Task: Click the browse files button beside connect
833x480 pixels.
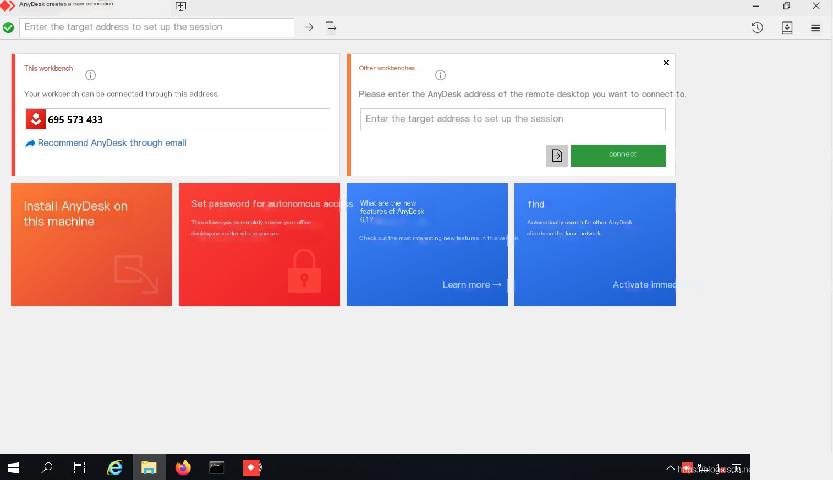Action: click(x=557, y=156)
